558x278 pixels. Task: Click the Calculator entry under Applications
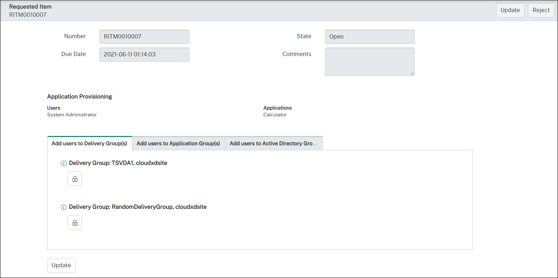275,115
